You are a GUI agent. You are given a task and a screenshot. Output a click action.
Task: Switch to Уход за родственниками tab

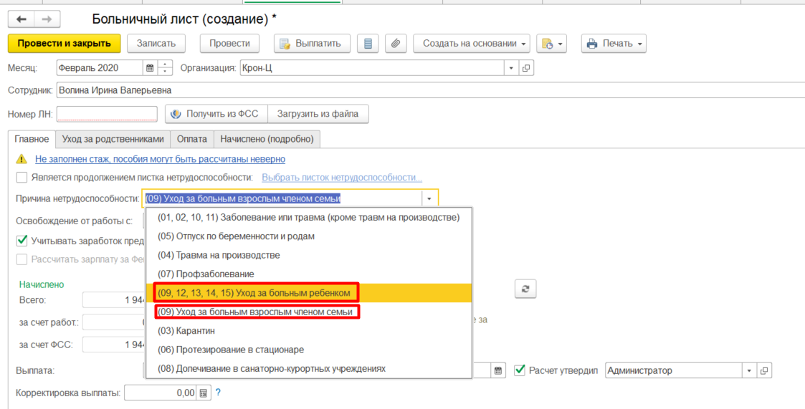113,138
